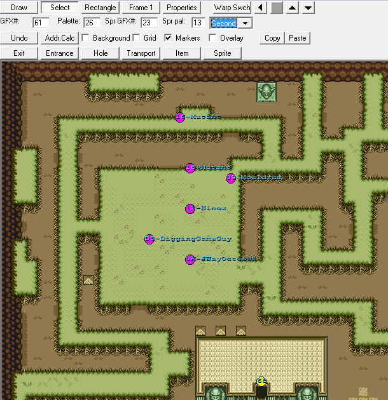This screenshot has width=388, height=400.
Task: Click the left arrow navigation icon
Action: pyautogui.click(x=261, y=8)
